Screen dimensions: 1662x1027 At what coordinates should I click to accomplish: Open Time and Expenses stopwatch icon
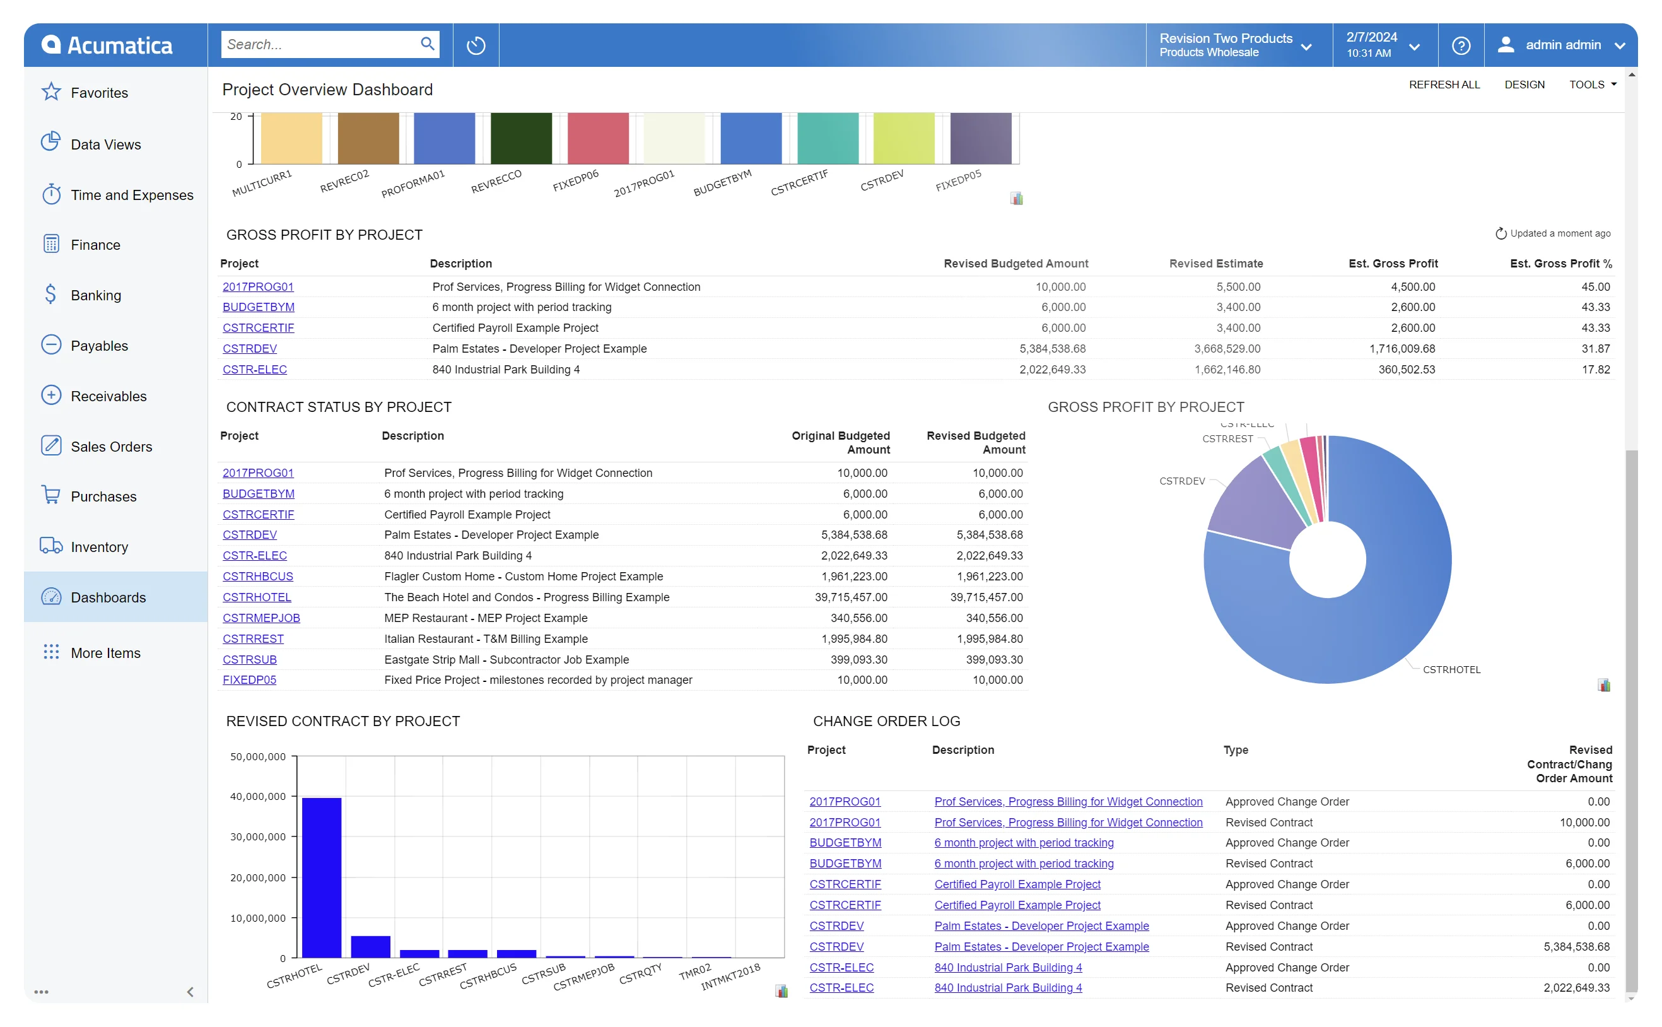pos(52,194)
